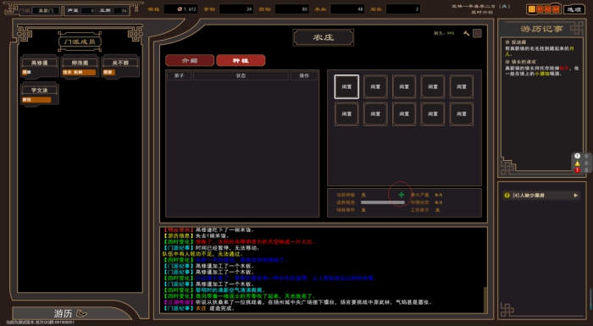Click the green plus to add a crop

[401, 195]
